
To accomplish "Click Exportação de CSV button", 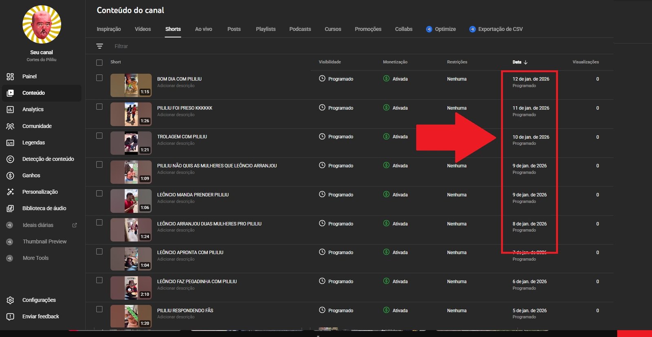I will pyautogui.click(x=496, y=29).
